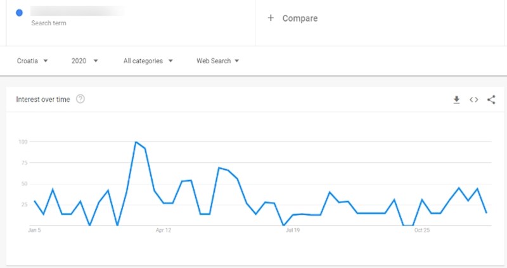Open the Interest over time help icon

coord(80,99)
